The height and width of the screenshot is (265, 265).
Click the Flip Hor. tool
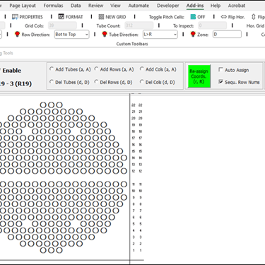(x=232, y=17)
